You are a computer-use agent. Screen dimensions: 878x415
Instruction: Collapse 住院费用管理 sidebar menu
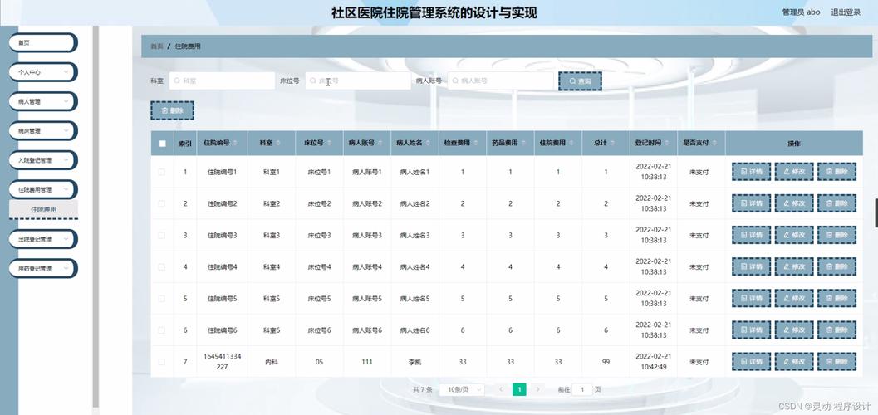coord(43,189)
